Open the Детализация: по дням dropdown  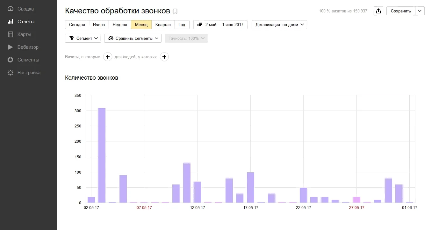(x=279, y=25)
